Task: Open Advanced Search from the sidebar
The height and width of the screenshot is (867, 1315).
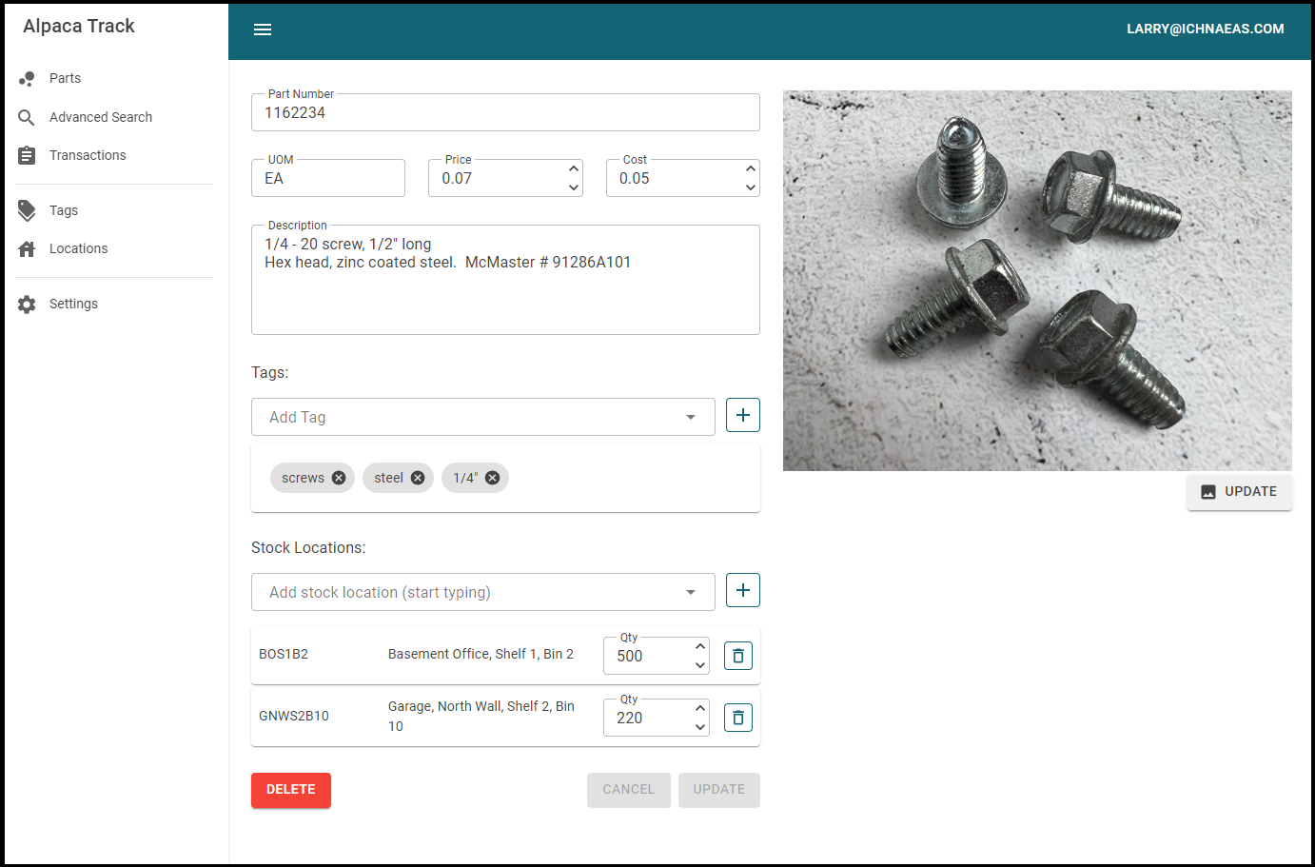Action: (x=100, y=117)
